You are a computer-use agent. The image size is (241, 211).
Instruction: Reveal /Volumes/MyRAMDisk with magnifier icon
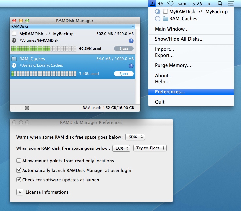[14, 40]
